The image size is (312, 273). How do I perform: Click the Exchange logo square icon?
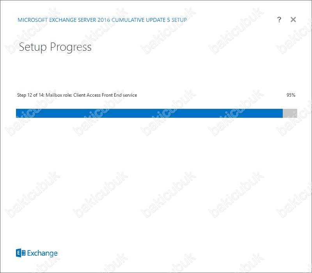tap(21, 253)
